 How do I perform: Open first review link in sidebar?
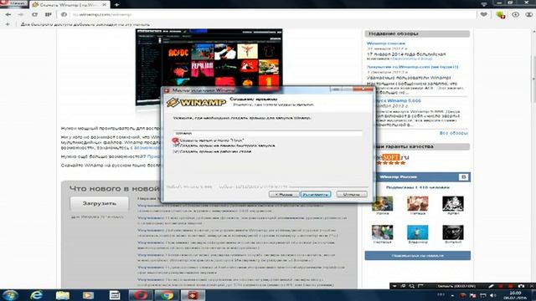pyautogui.click(x=386, y=43)
